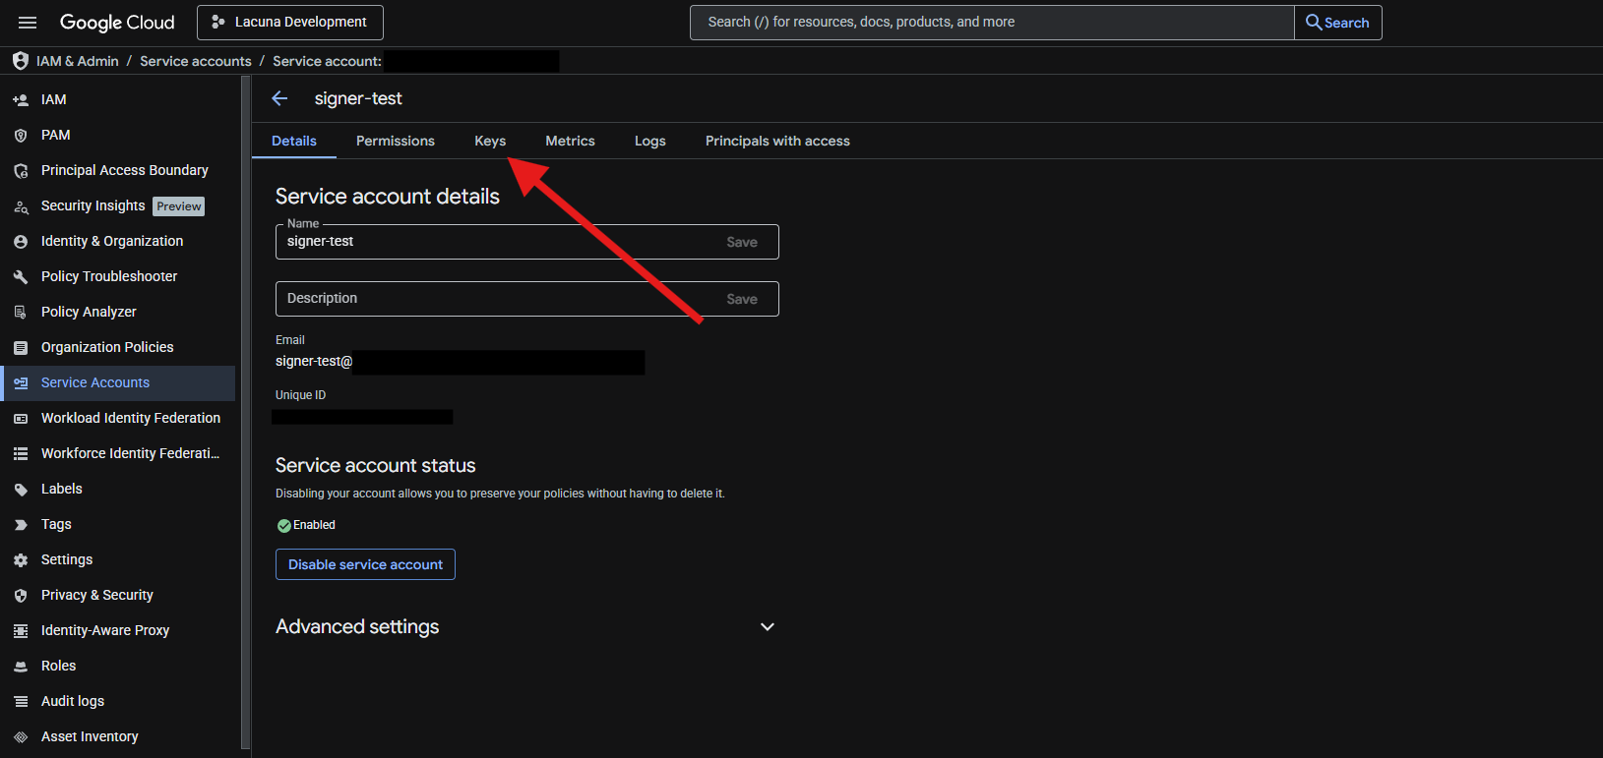Click the Asset Inventory diamond icon

click(x=21, y=737)
